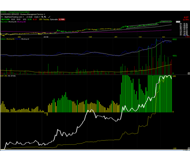190x151 pixels.
Task: Click the Edit chart template button
Action: (31, 17)
